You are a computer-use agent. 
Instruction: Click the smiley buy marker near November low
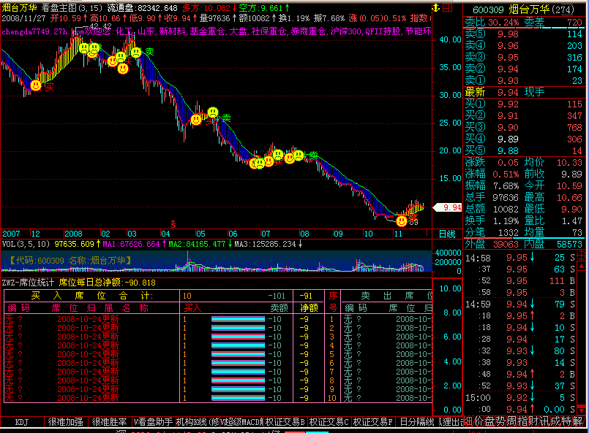click(x=402, y=221)
